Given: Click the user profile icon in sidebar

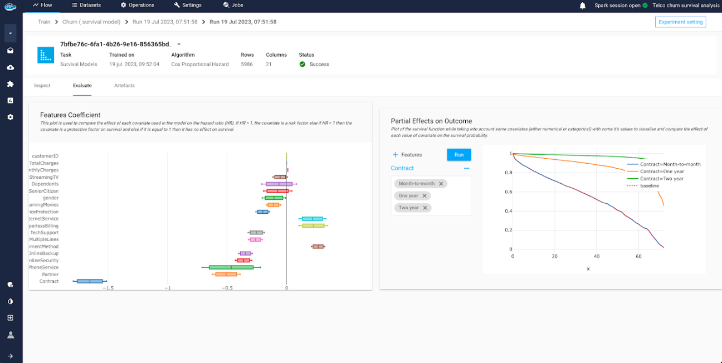Looking at the screenshot, I should [x=11, y=335].
